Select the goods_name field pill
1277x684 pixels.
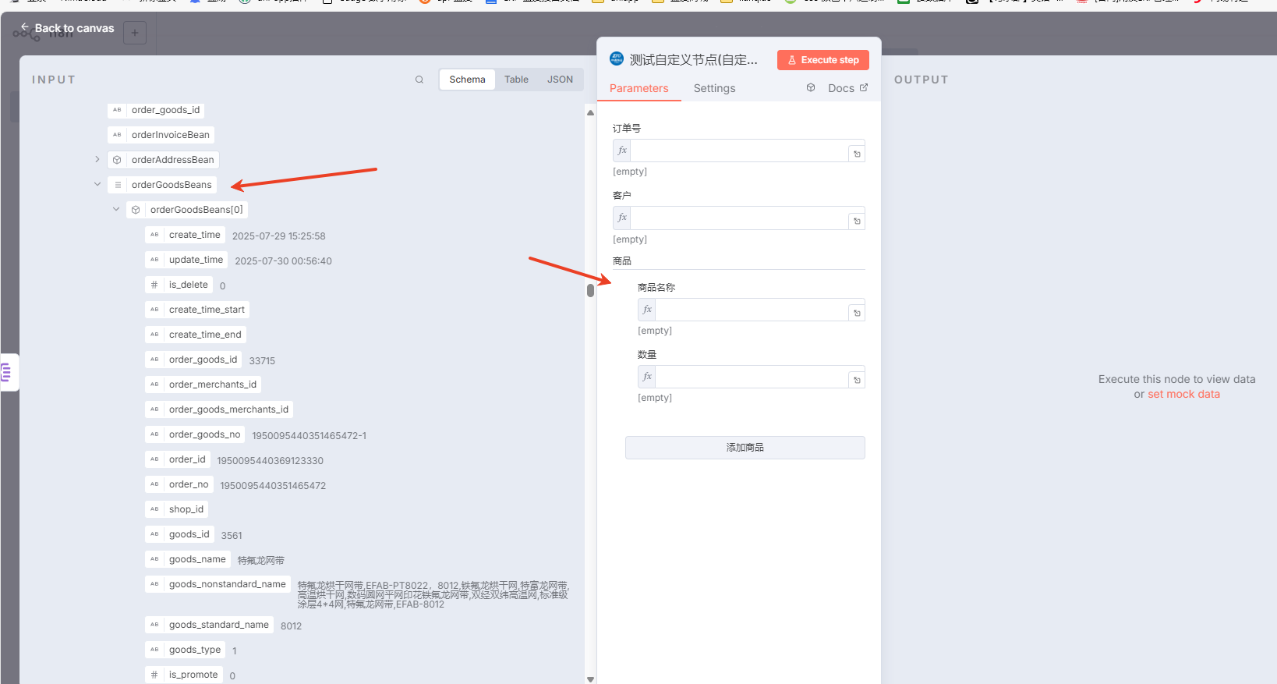click(188, 559)
